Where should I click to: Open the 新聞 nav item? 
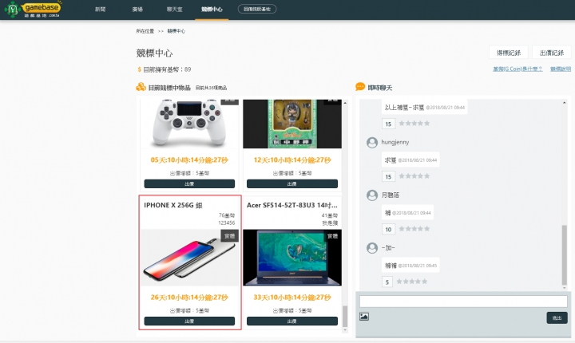[100, 9]
